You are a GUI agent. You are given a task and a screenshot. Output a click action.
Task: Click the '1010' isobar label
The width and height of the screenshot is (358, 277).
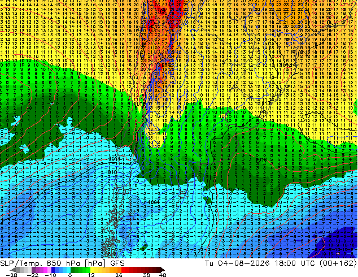coord(111,172)
